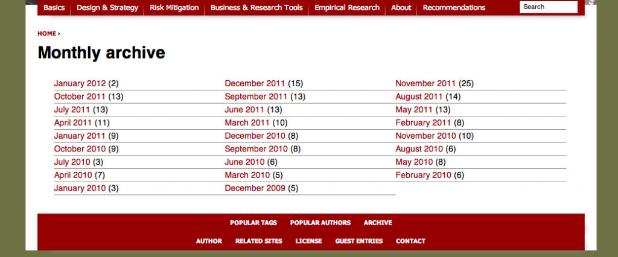This screenshot has height=257, width=618.
Task: Open the Basics menu item
Action: coord(54,8)
